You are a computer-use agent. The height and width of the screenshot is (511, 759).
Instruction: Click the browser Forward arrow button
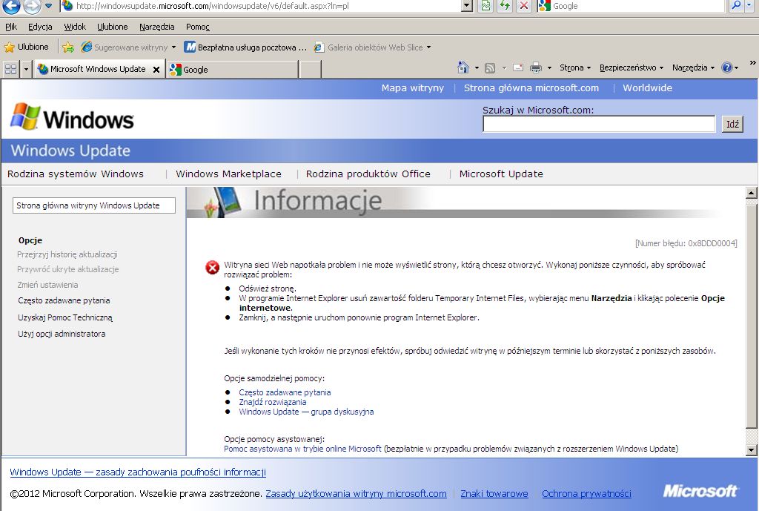[32, 6]
